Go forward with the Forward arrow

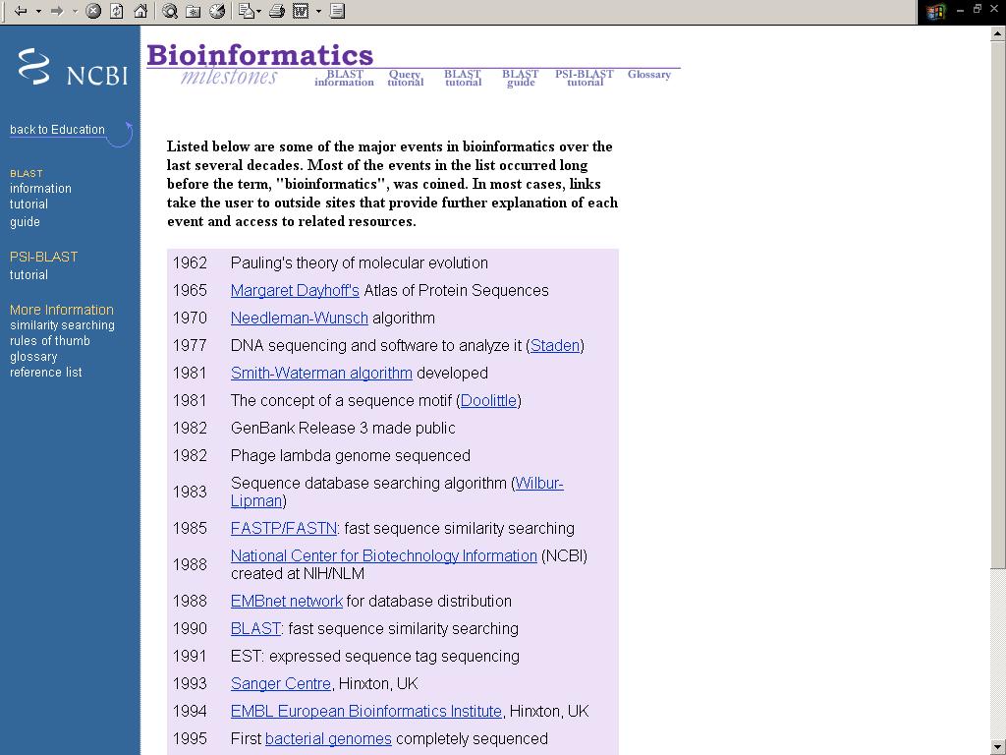coord(56,11)
